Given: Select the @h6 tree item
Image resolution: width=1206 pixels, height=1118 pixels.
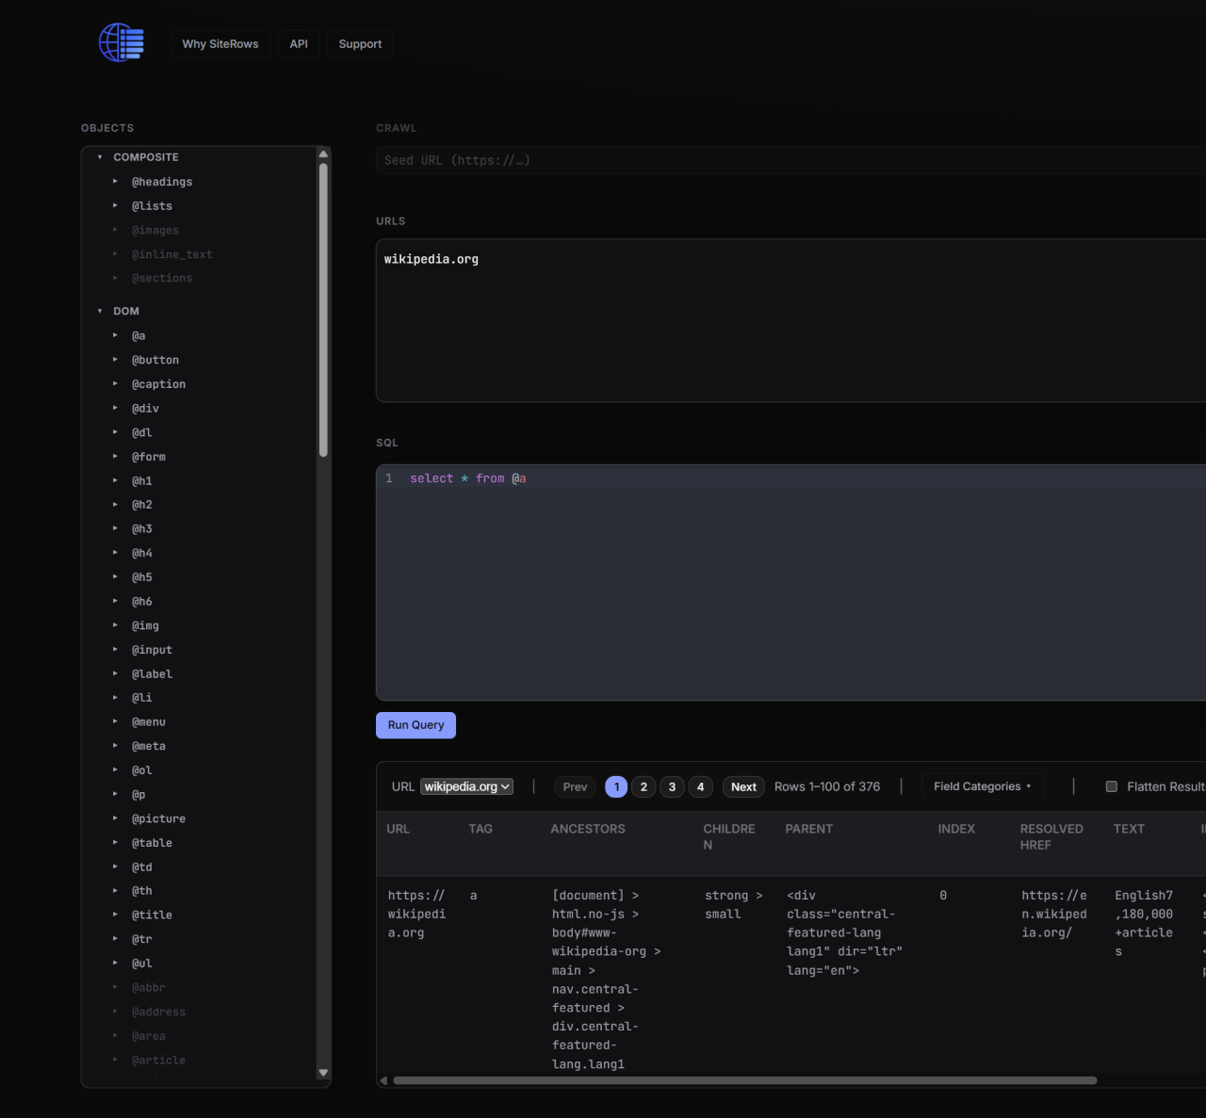Looking at the screenshot, I should [141, 602].
